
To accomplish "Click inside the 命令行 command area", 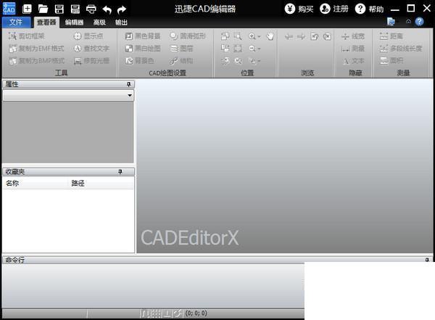I will (153, 286).
